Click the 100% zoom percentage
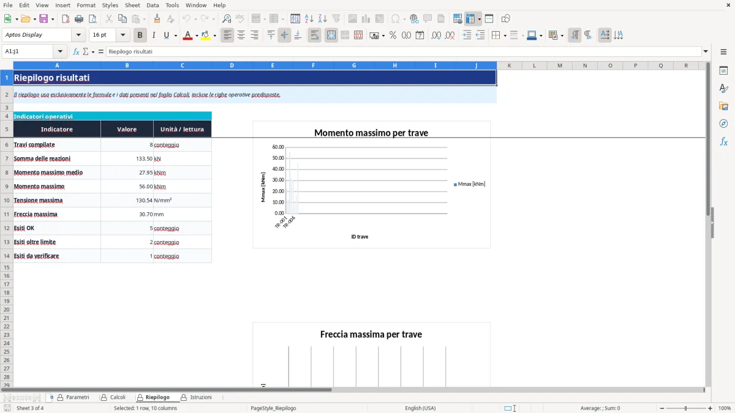735x413 pixels. (724, 408)
